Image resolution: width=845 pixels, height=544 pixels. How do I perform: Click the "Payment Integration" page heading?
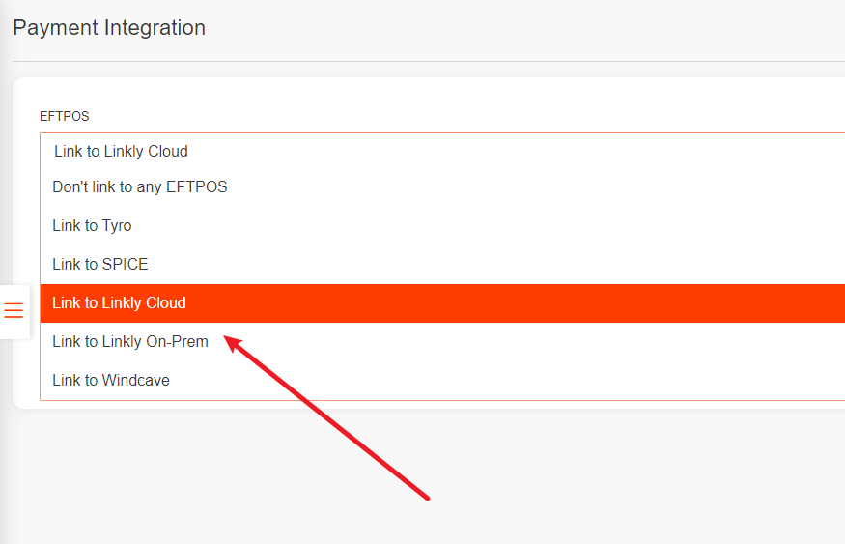(109, 27)
